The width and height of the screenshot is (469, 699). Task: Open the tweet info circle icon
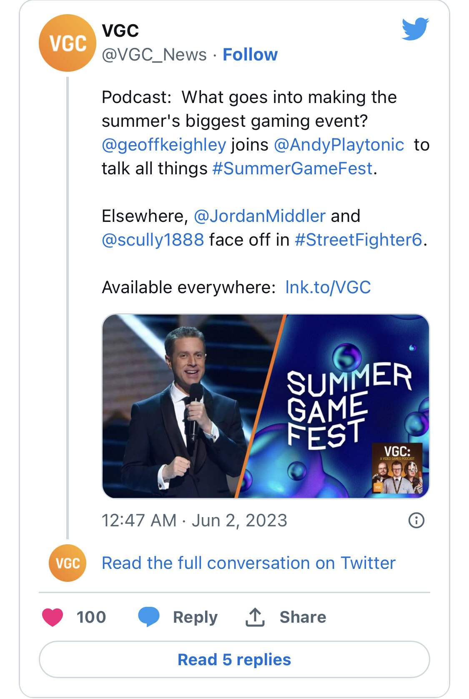pos(416,520)
